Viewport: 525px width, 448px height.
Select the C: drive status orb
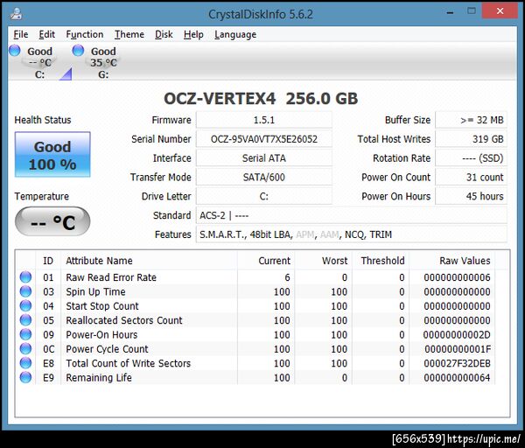coord(15,50)
